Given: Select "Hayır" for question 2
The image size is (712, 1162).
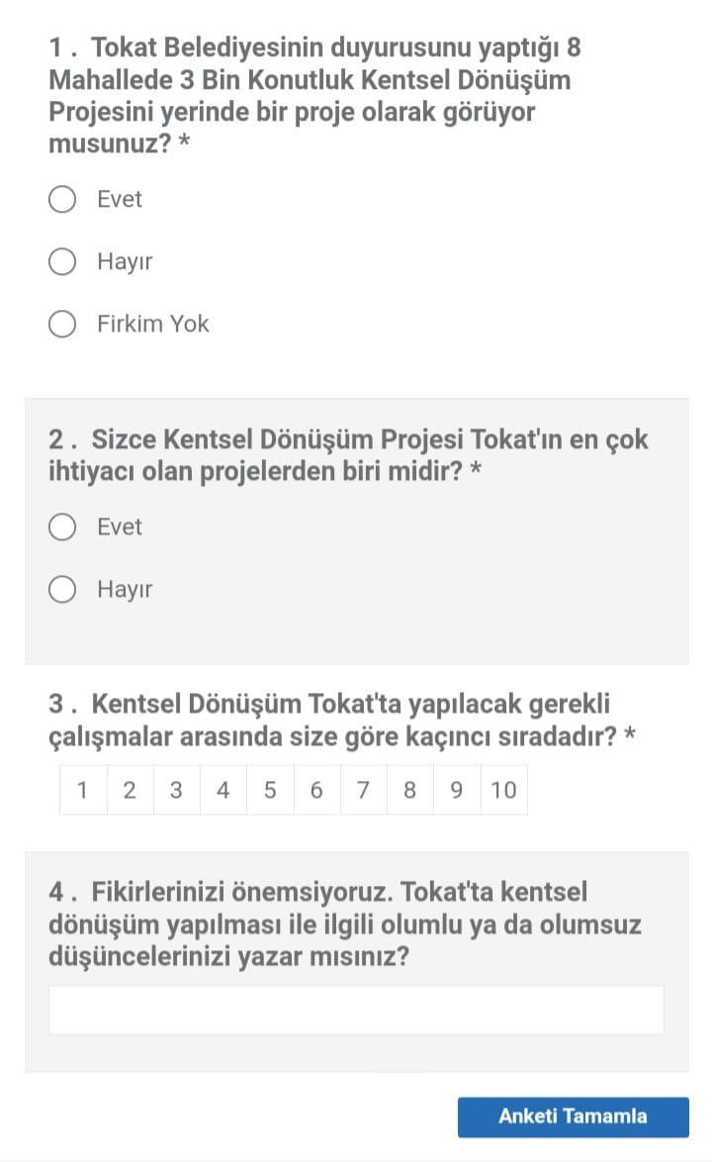Looking at the screenshot, I should (x=63, y=591).
